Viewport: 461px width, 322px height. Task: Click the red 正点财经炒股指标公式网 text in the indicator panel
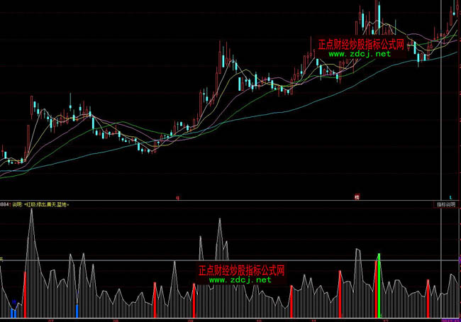pyautogui.click(x=241, y=270)
